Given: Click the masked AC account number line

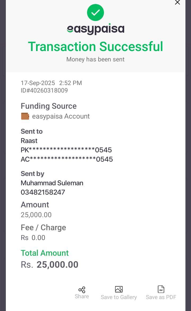Looking at the screenshot, I should click(x=67, y=159).
